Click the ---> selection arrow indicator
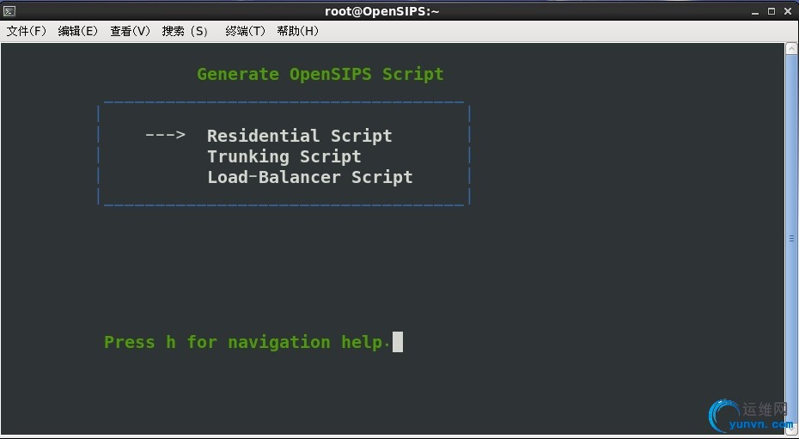 click(x=165, y=136)
